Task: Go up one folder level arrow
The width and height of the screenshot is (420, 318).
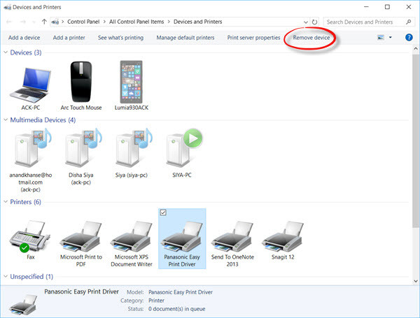Action: pyautogui.click(x=44, y=22)
